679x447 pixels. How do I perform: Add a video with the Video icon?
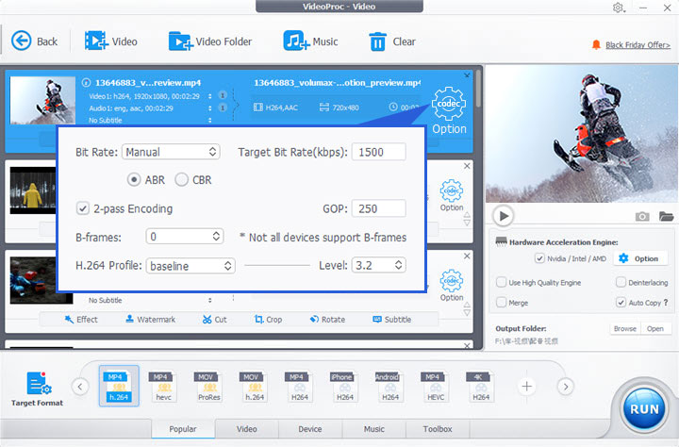pos(96,41)
